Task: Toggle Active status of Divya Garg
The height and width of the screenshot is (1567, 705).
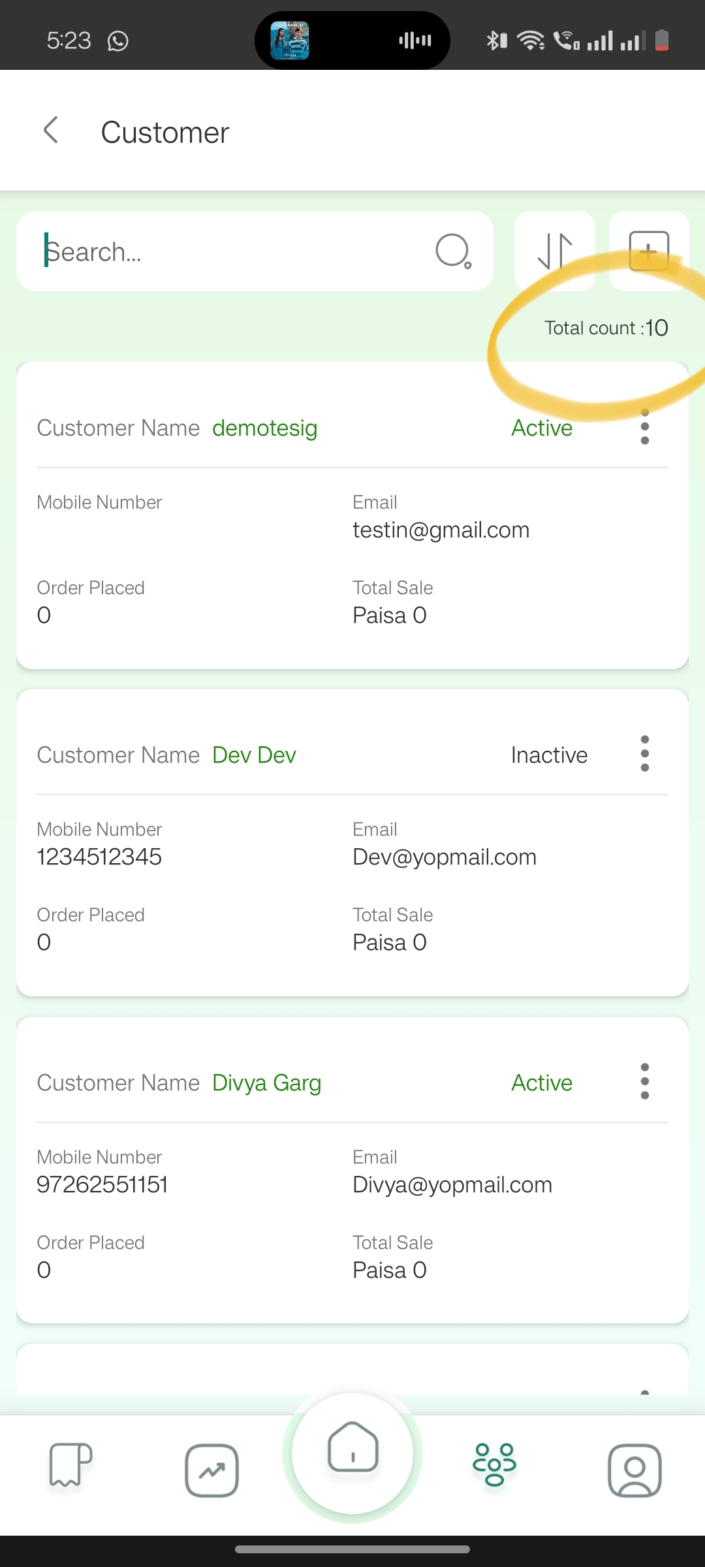Action: pos(542,1083)
